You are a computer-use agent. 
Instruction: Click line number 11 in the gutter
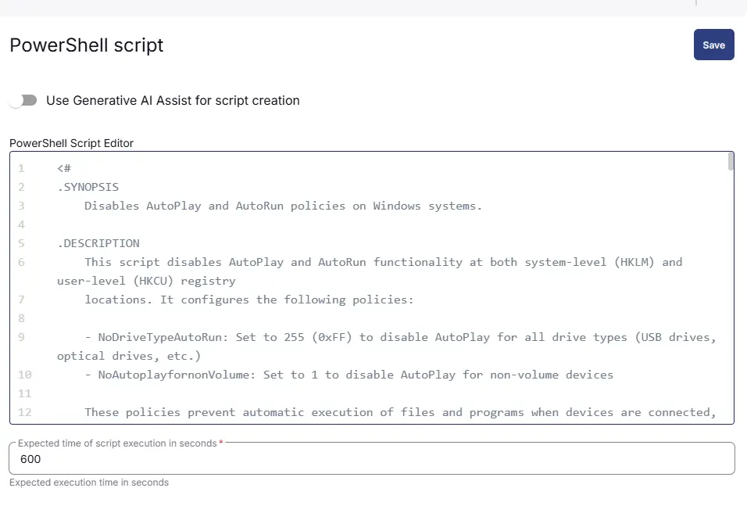point(25,393)
